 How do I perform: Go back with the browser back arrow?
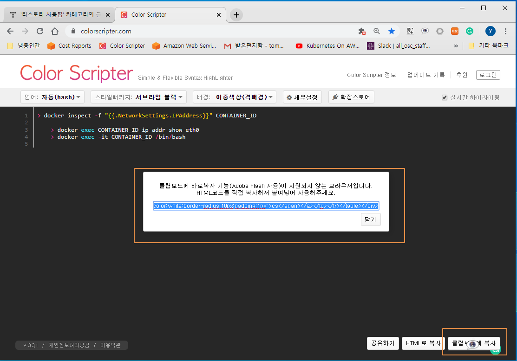coord(10,31)
